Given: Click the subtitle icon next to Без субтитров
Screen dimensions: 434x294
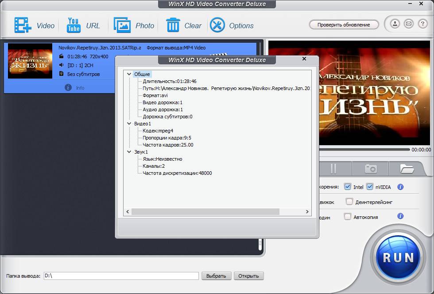Looking at the screenshot, I should 61,74.
